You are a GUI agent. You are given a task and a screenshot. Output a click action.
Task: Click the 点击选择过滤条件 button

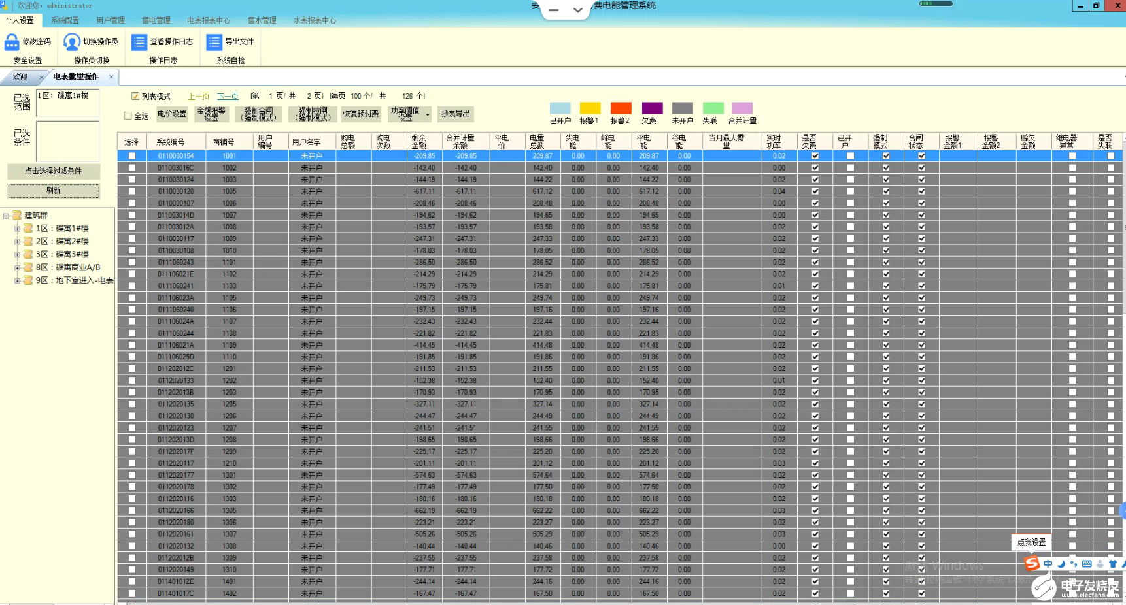click(54, 171)
